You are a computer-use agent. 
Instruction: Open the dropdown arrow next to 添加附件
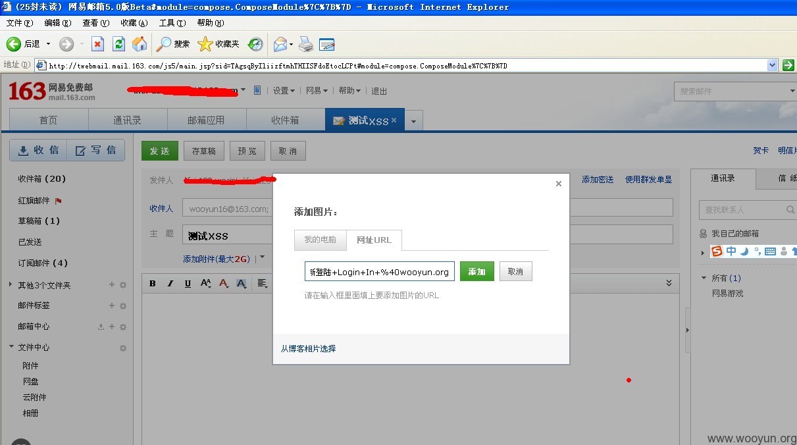pyautogui.click(x=261, y=257)
